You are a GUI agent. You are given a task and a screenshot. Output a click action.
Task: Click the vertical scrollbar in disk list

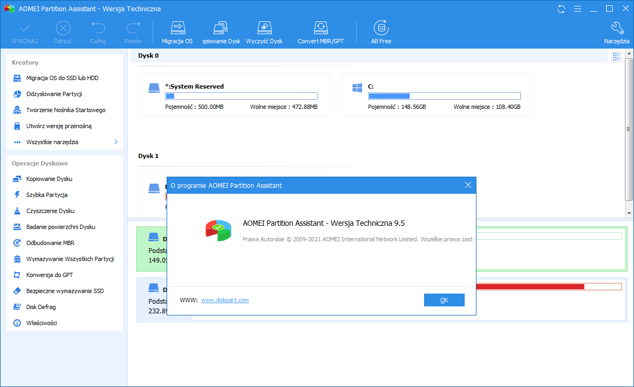629,129
